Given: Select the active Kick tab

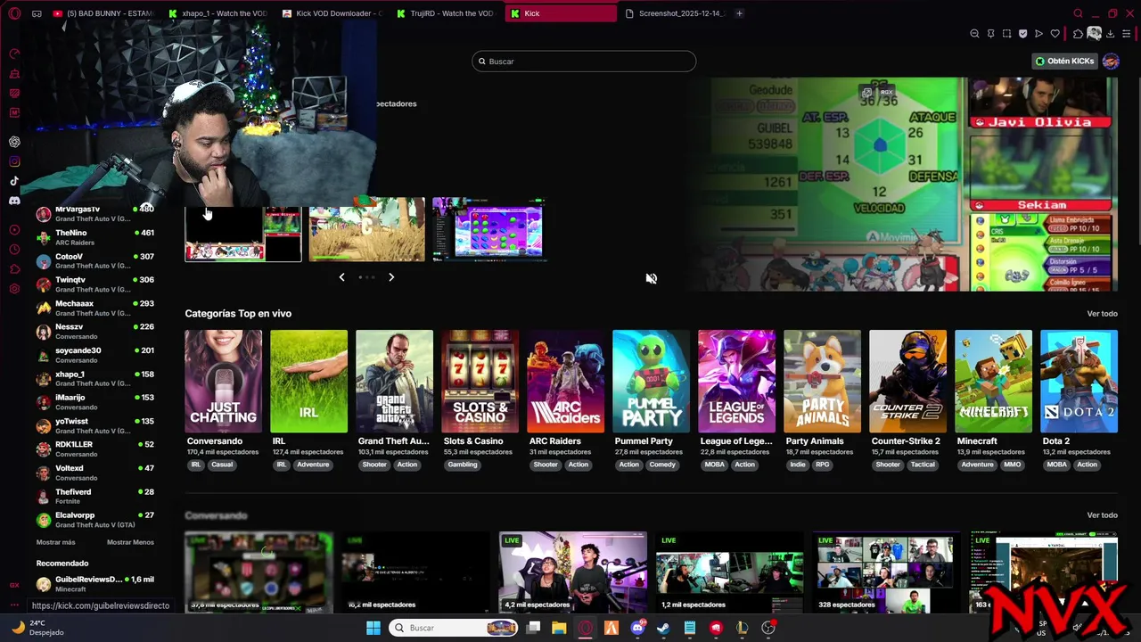Looking at the screenshot, I should [560, 13].
